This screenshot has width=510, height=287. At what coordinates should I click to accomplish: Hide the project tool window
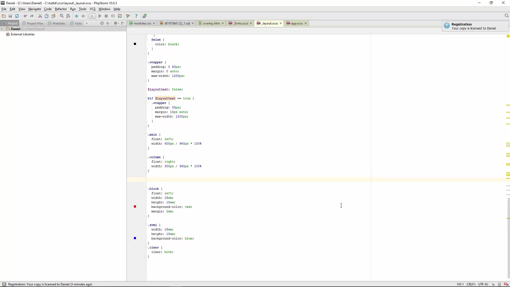tap(123, 23)
